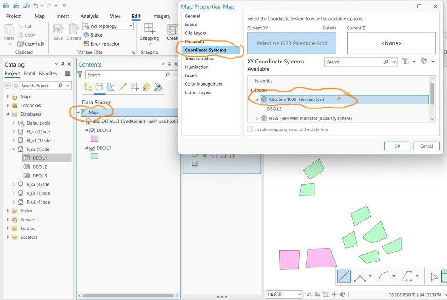Click the Inference crosshair icon in status bar
Viewport: 447px width, 300px height.
(334, 294)
